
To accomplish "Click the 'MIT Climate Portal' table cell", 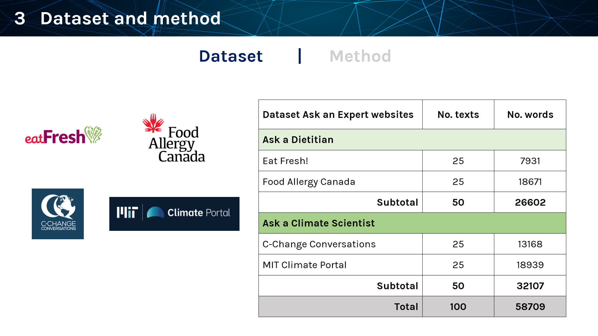I will 304,265.
